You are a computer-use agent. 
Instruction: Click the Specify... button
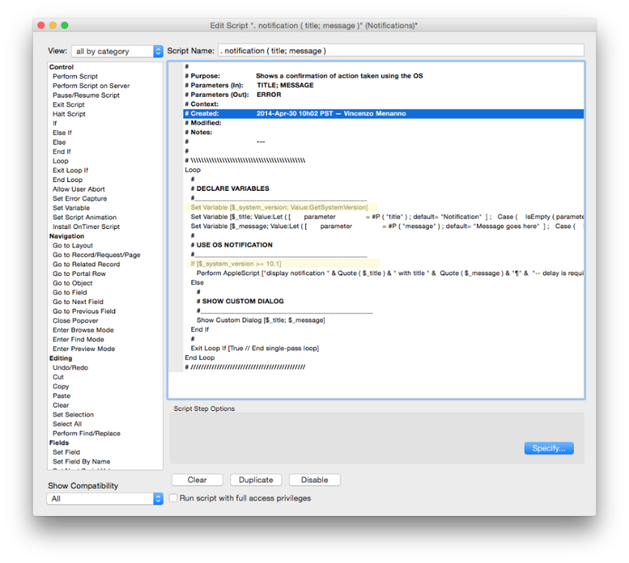pos(549,448)
